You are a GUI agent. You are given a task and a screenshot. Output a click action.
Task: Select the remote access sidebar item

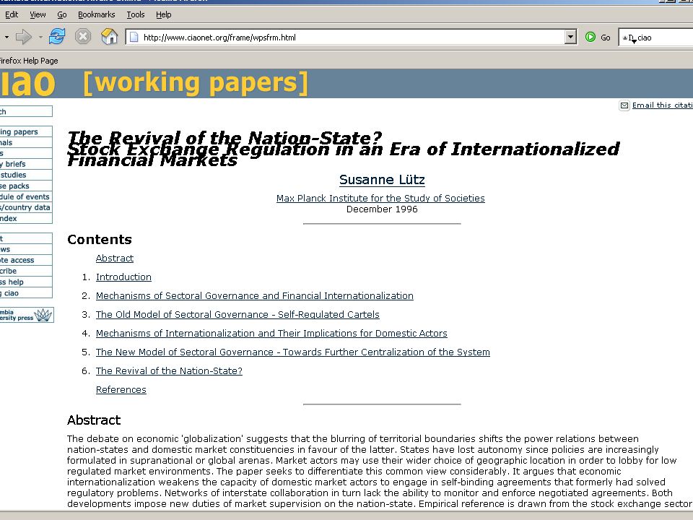[26, 260]
